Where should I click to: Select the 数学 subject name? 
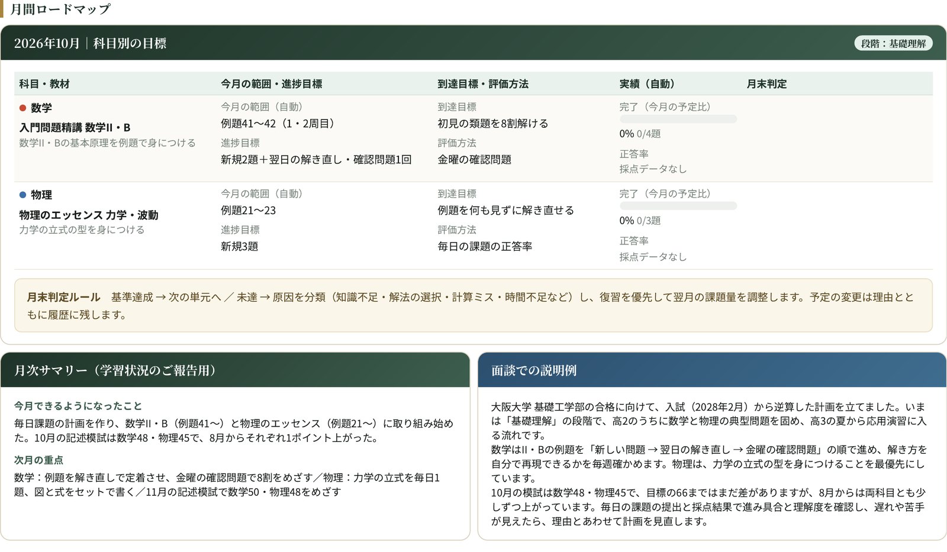(x=41, y=108)
